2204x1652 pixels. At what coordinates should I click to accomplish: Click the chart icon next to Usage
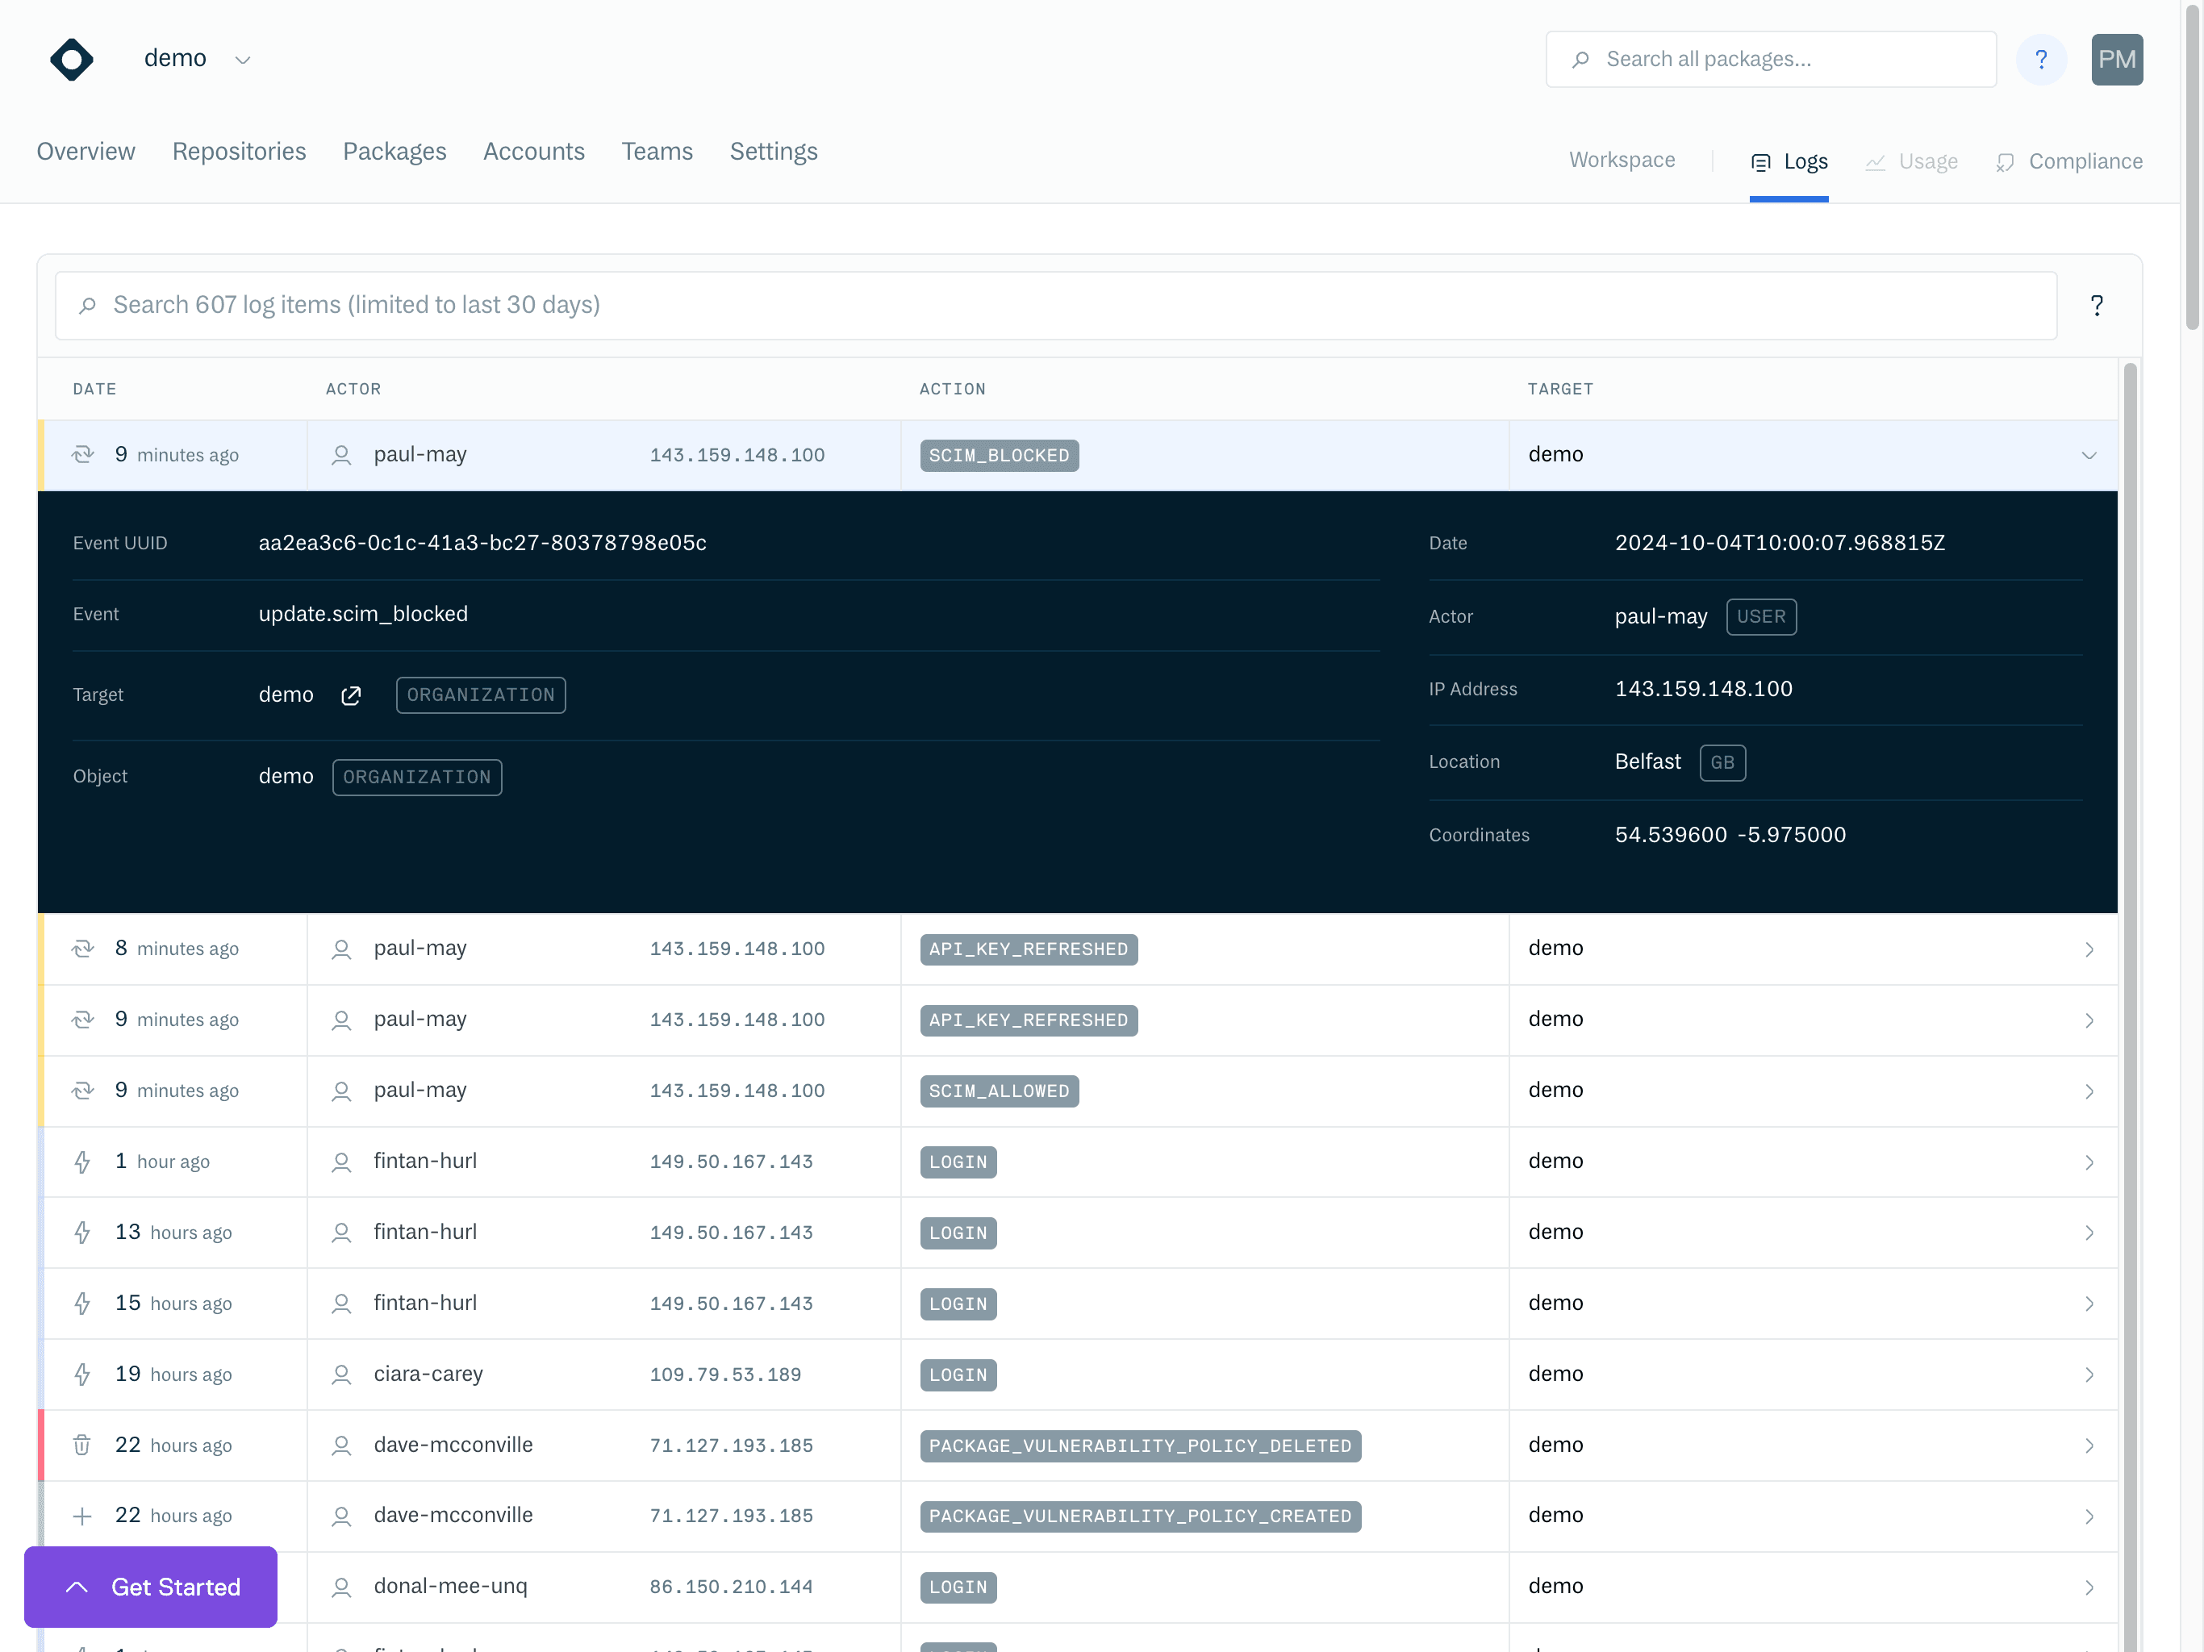tap(1875, 161)
